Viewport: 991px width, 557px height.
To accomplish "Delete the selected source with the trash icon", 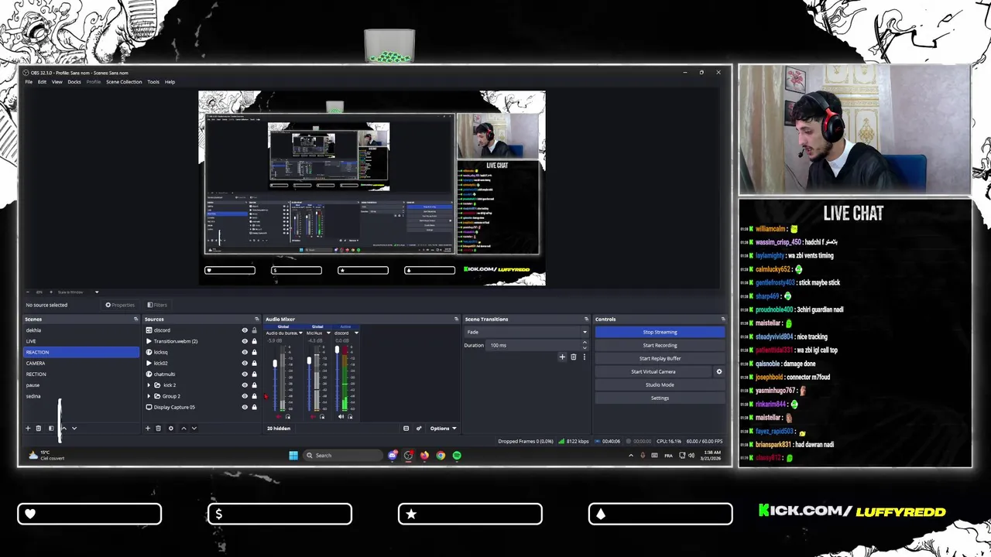I will (159, 428).
